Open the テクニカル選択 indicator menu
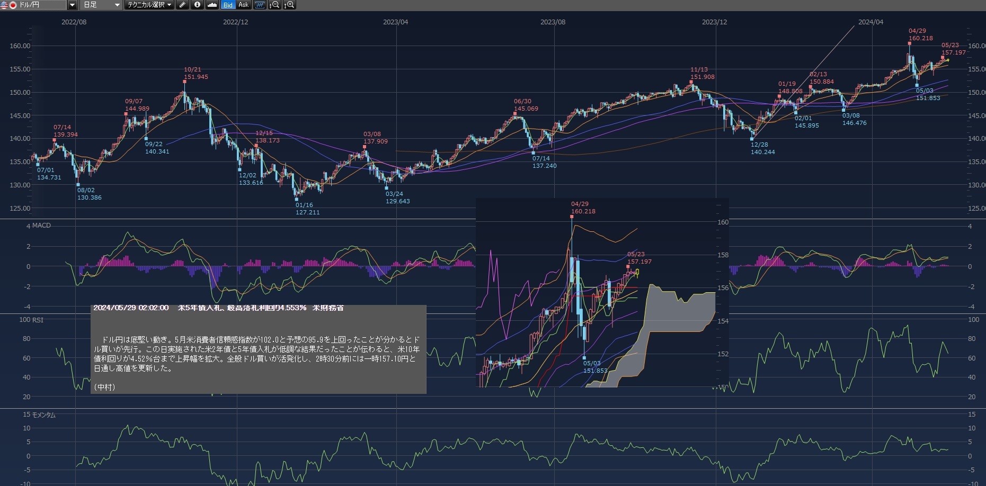 click(149, 5)
